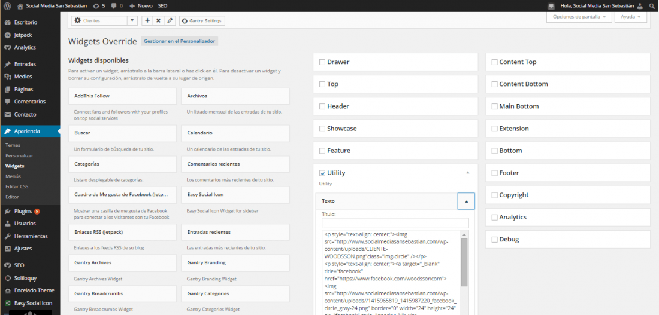659x315 pixels.
Task: Select the AddThis Follow widget
Action: pos(122,96)
